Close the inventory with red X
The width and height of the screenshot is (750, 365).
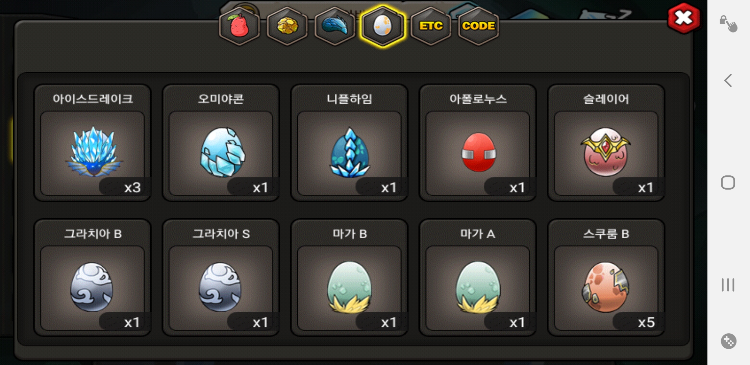684,18
